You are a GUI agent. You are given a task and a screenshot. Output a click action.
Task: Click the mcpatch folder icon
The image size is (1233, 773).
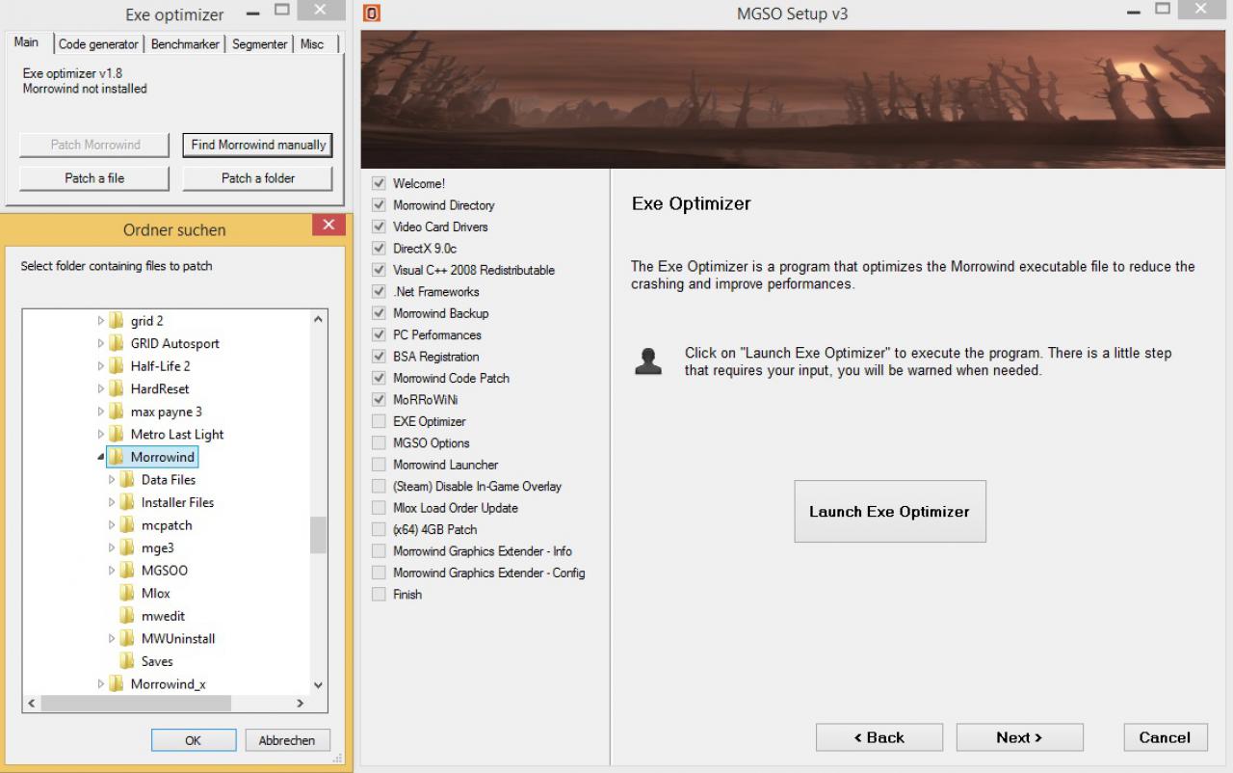click(127, 525)
